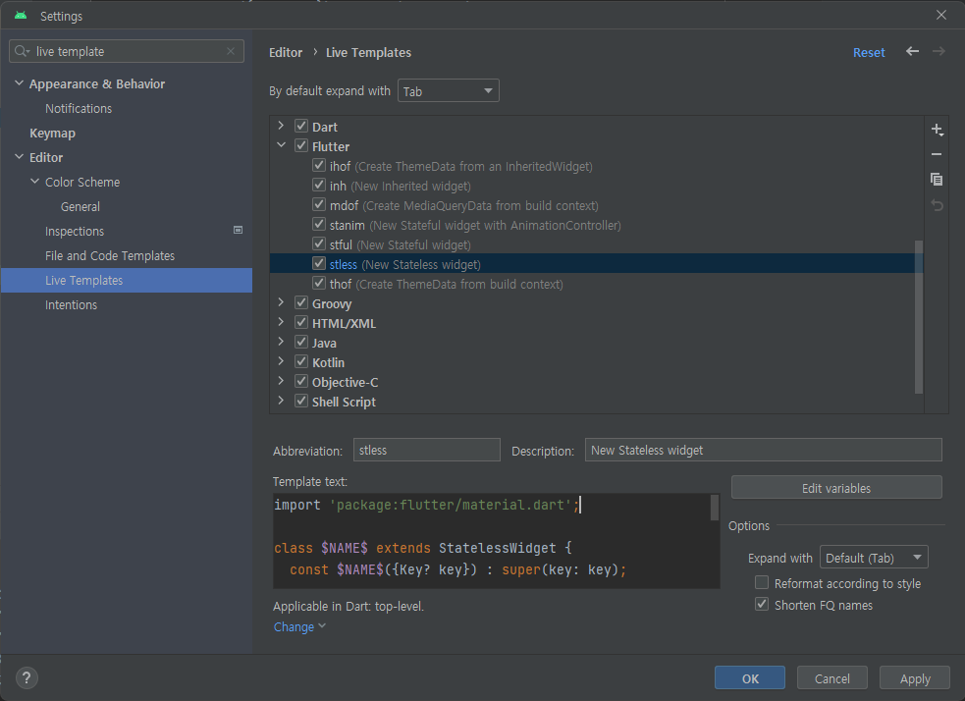Collapse the Flutter template group
This screenshot has width=965, height=701.
281,146
